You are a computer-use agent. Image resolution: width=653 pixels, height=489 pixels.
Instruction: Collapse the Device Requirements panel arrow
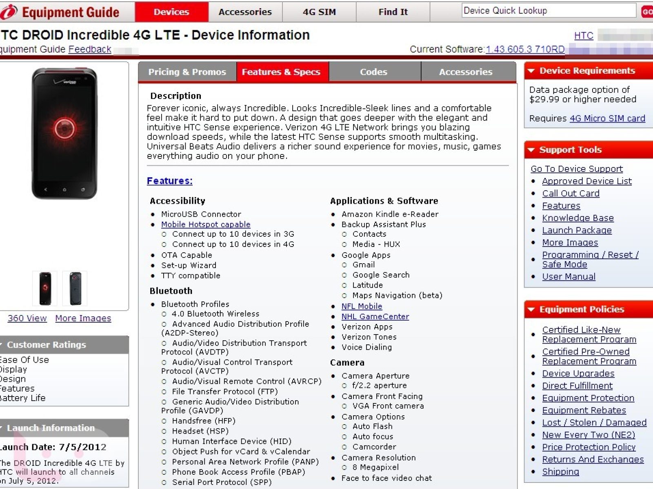click(x=531, y=71)
